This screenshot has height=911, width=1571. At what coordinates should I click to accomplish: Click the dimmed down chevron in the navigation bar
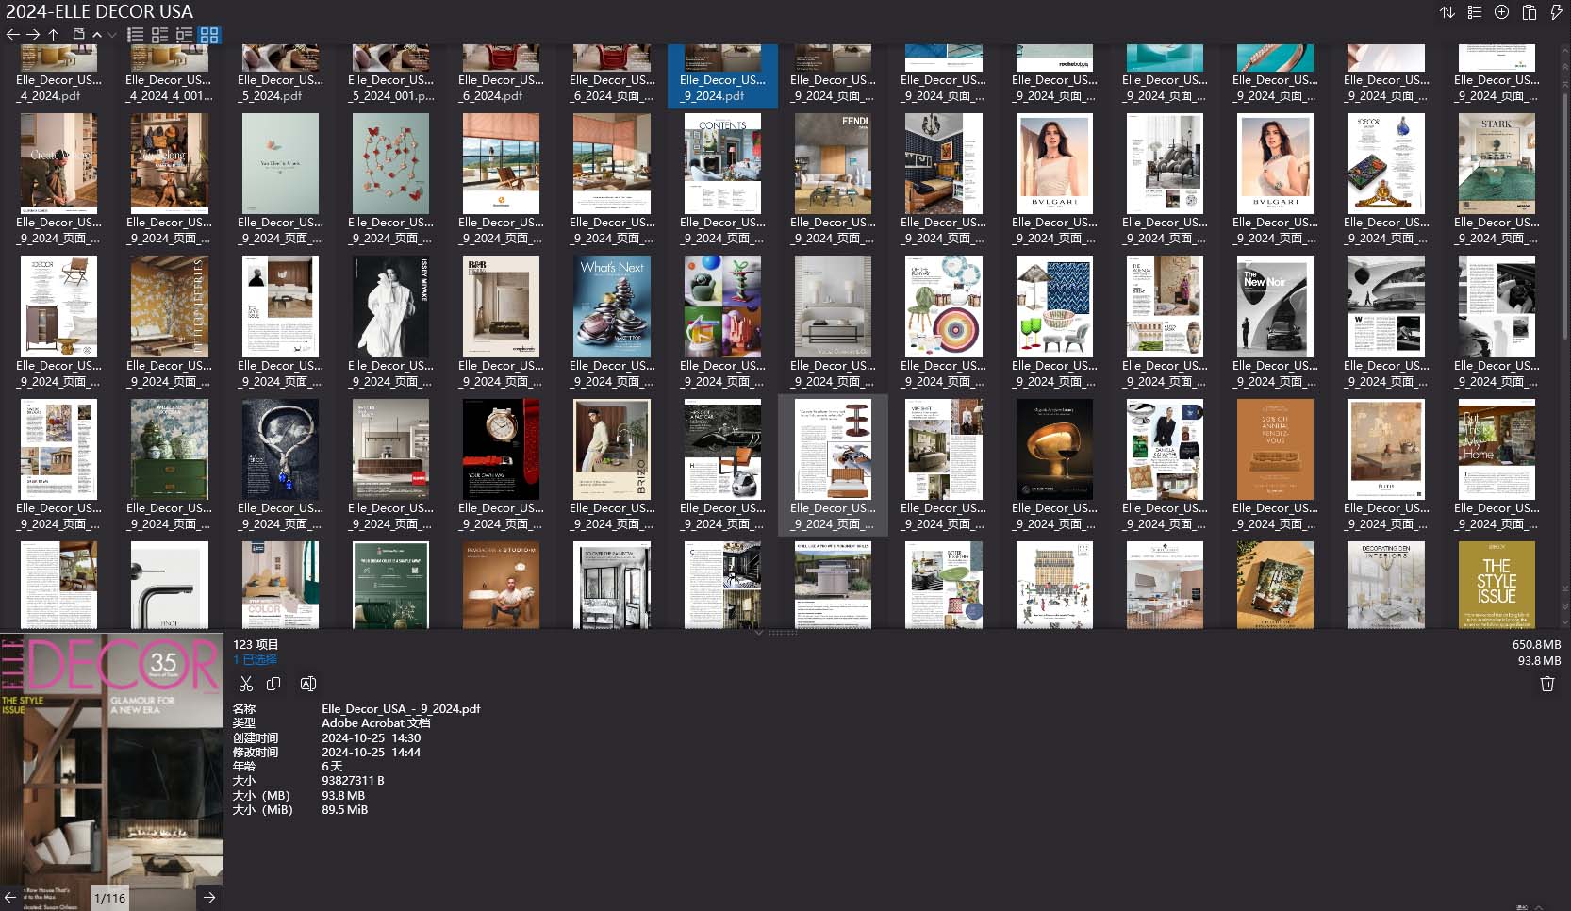pos(112,35)
